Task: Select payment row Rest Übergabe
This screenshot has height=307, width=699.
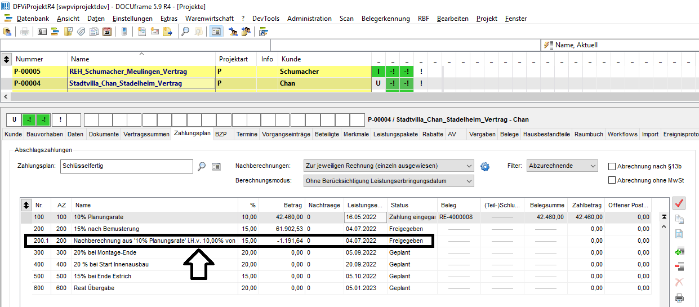Action: (x=336, y=288)
